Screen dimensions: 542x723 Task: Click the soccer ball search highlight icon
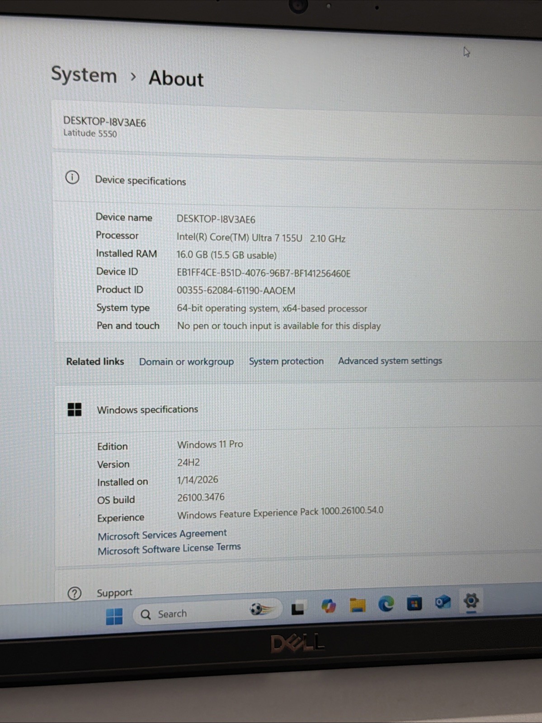click(x=262, y=610)
